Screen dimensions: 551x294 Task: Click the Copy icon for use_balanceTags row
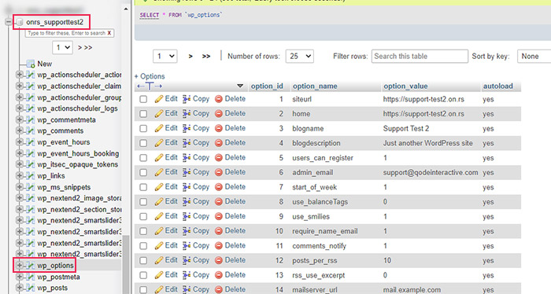(187, 202)
